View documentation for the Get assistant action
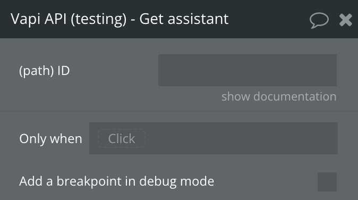 coord(279,96)
